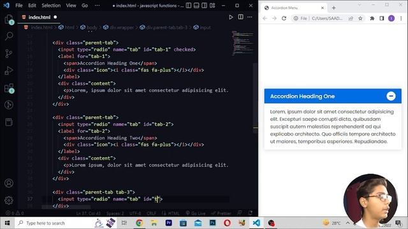Open the Go menu
Image resolution: width=408 pixels, height=229 pixels.
[x=85, y=6]
